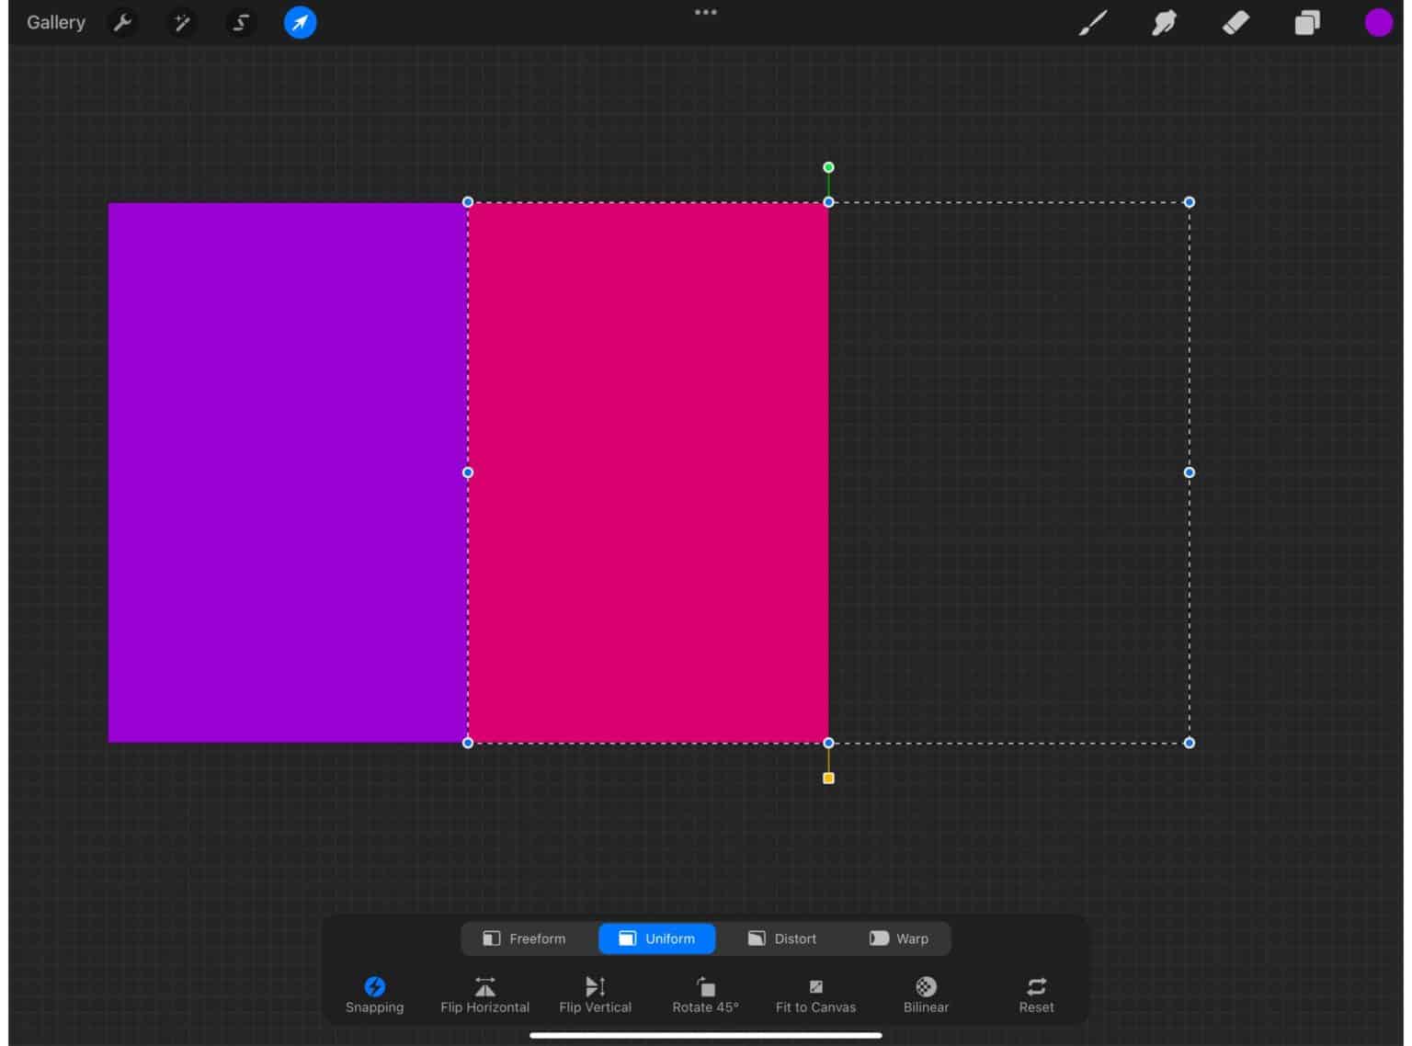
Task: Switch interpolation via the Bilinear selector
Action: 925,994
